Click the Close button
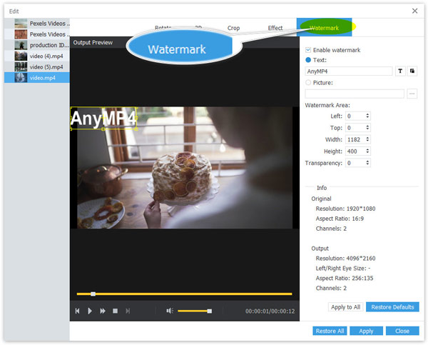This screenshot has height=345, width=428. point(402,331)
